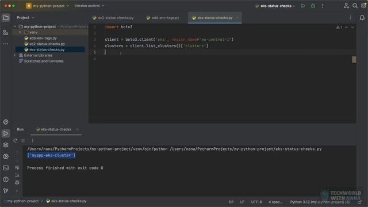This screenshot has height=207, width=368.
Task: Toggle soft-wrap in Run console
Action: click(x=17, y=168)
